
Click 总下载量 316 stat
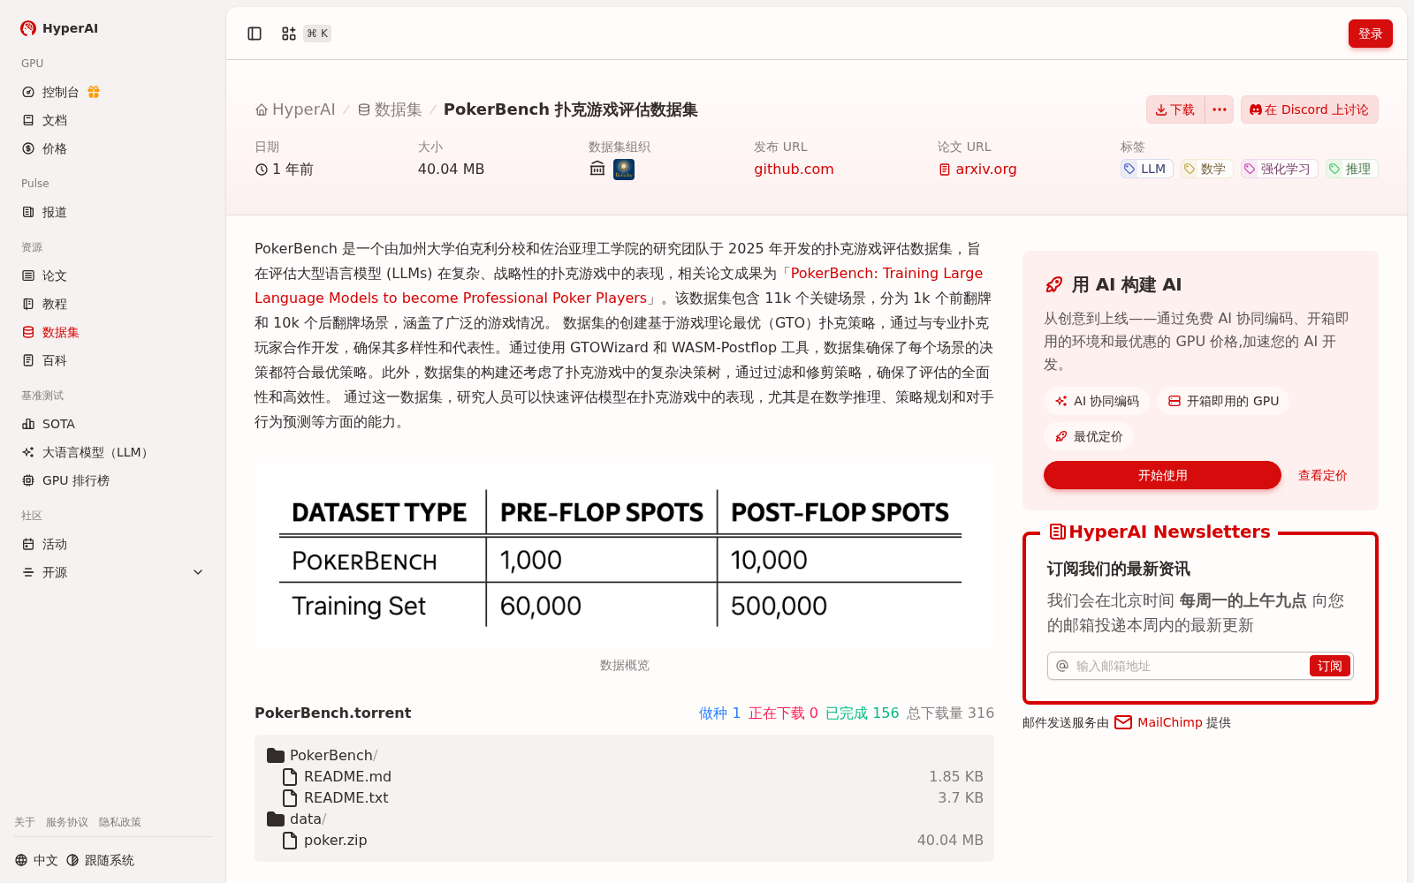(x=950, y=713)
